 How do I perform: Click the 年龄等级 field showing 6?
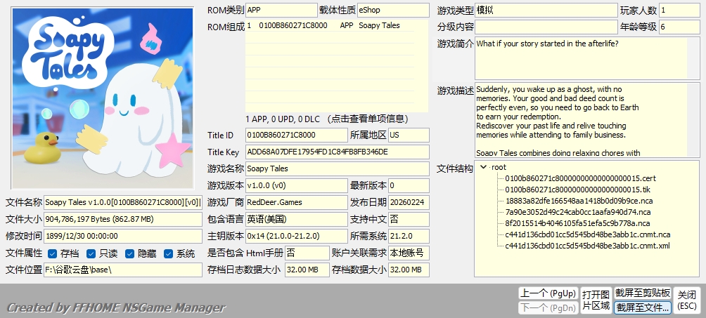(679, 27)
